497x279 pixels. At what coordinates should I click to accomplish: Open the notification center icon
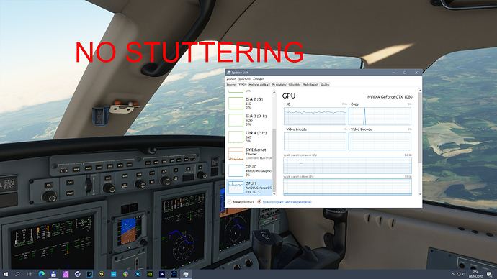(x=490, y=274)
